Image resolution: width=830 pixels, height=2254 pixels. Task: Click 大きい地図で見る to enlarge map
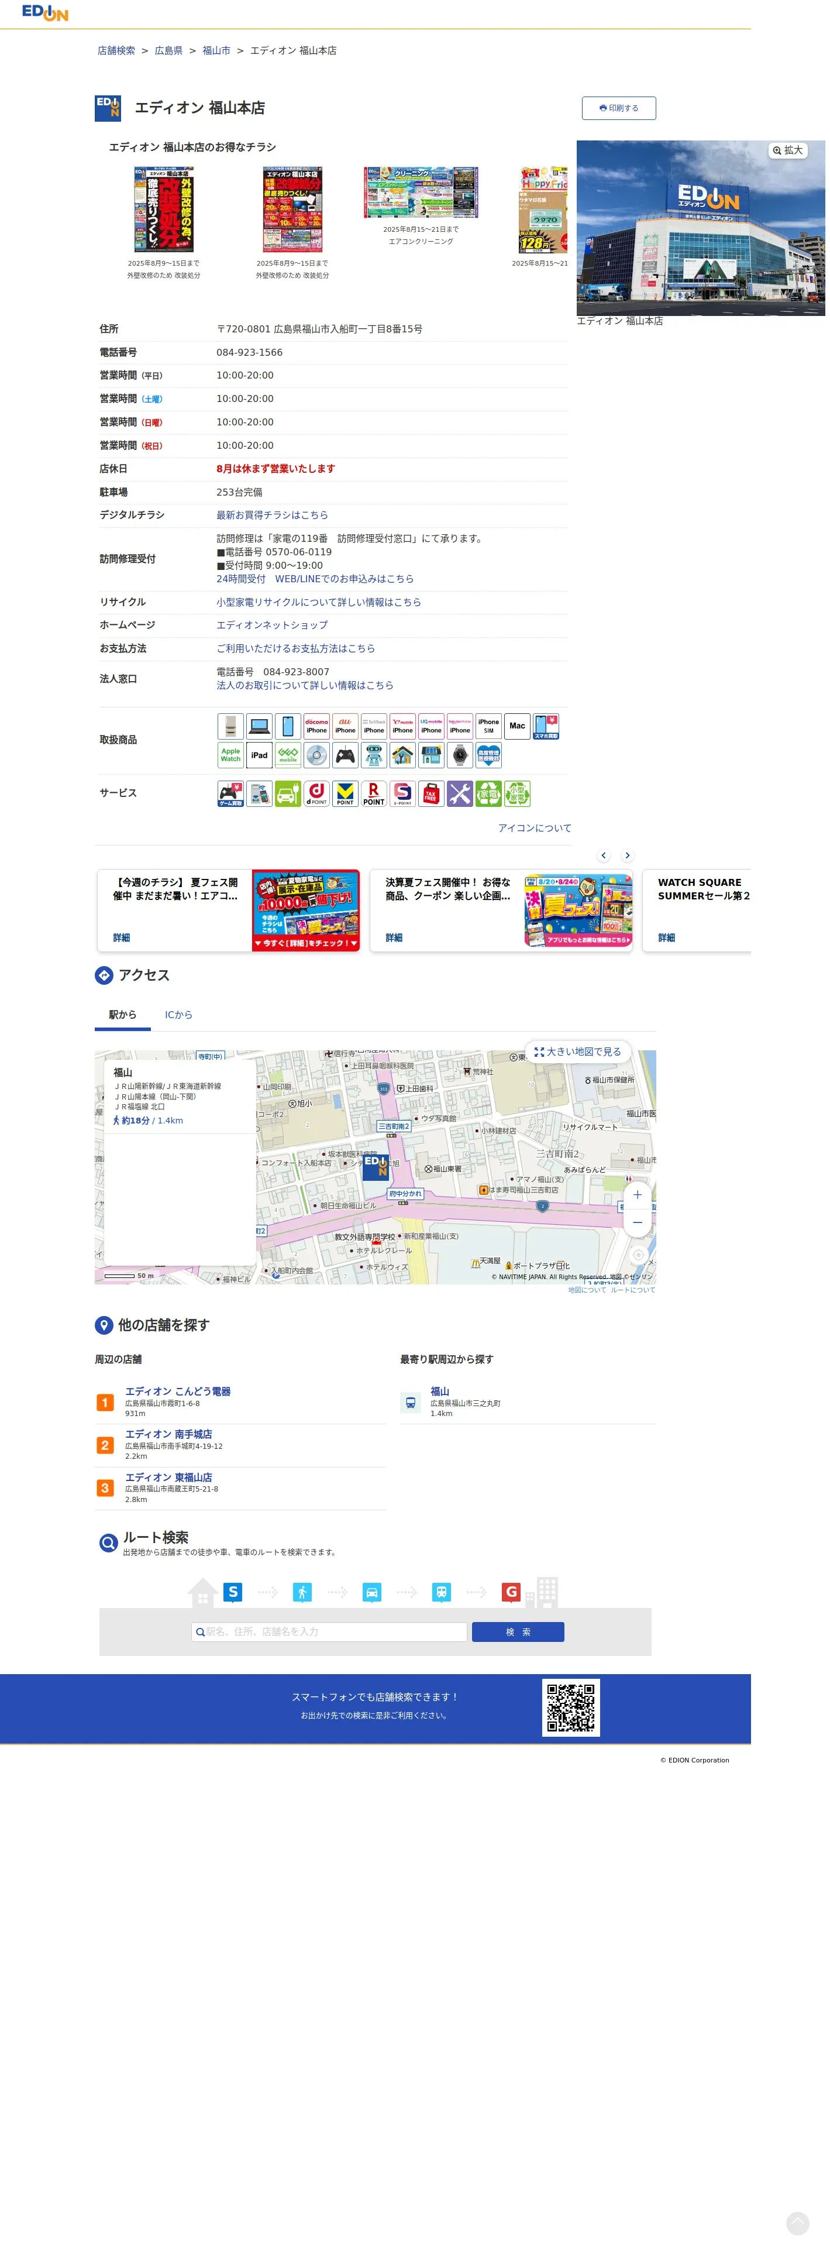tap(578, 1052)
